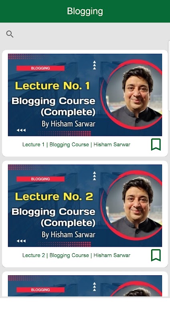Open the partially visible third lecture thumbnail
Viewport: 170px width, 321px height.
85,286
